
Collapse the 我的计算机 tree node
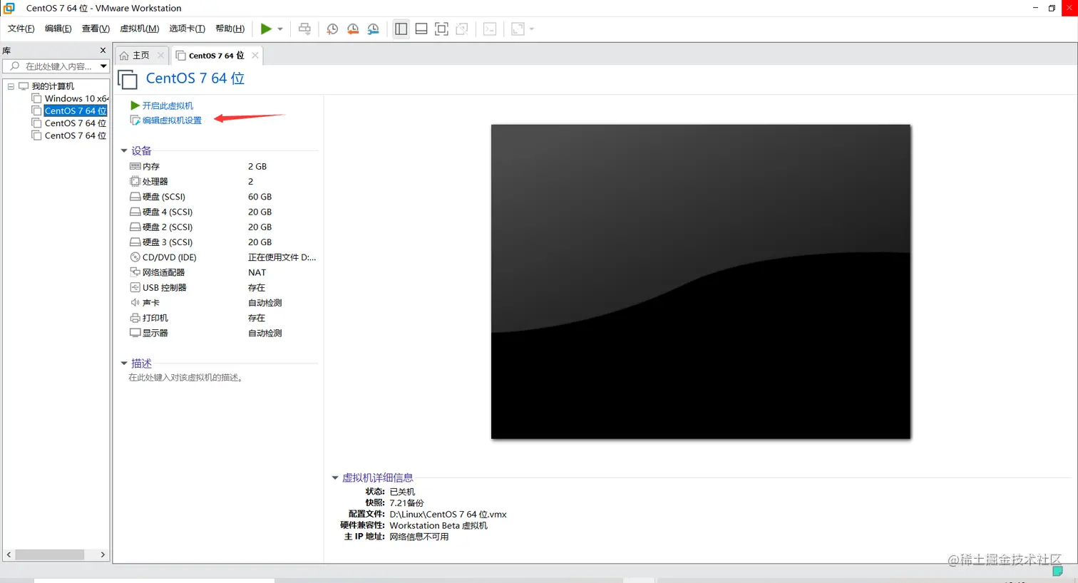(11, 86)
